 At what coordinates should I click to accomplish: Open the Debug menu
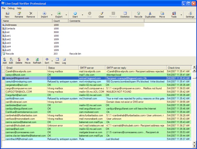pos(11,8)
